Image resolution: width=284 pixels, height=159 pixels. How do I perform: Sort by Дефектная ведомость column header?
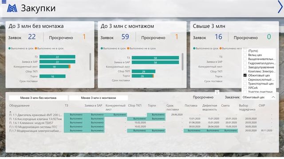click(209, 107)
